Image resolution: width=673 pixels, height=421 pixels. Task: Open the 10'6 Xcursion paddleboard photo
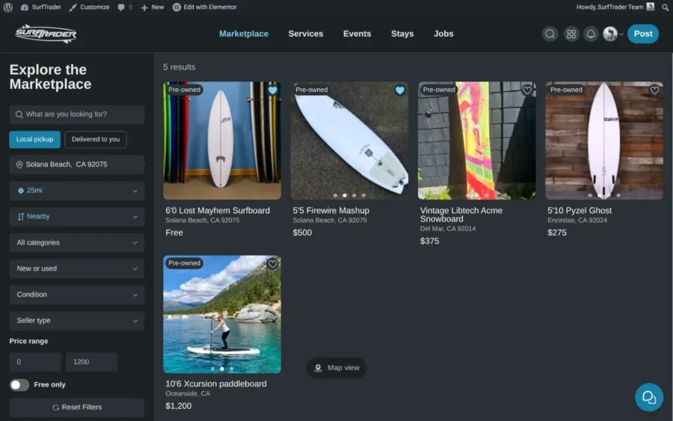click(x=222, y=314)
